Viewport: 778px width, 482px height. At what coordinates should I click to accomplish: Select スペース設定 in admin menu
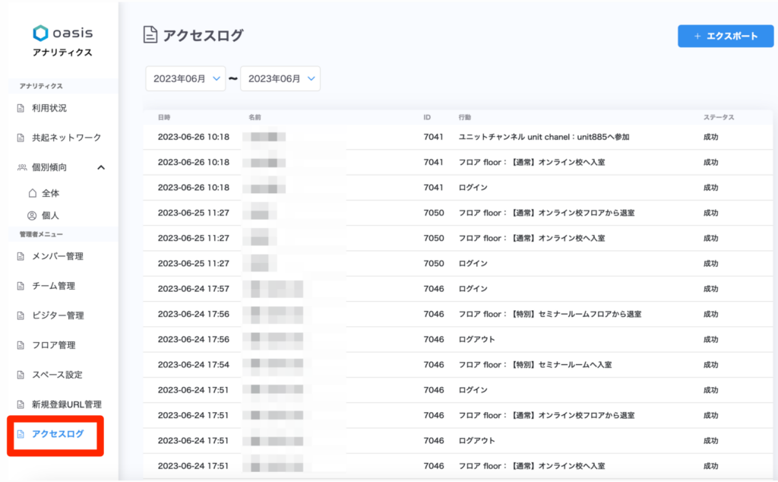pyautogui.click(x=57, y=375)
